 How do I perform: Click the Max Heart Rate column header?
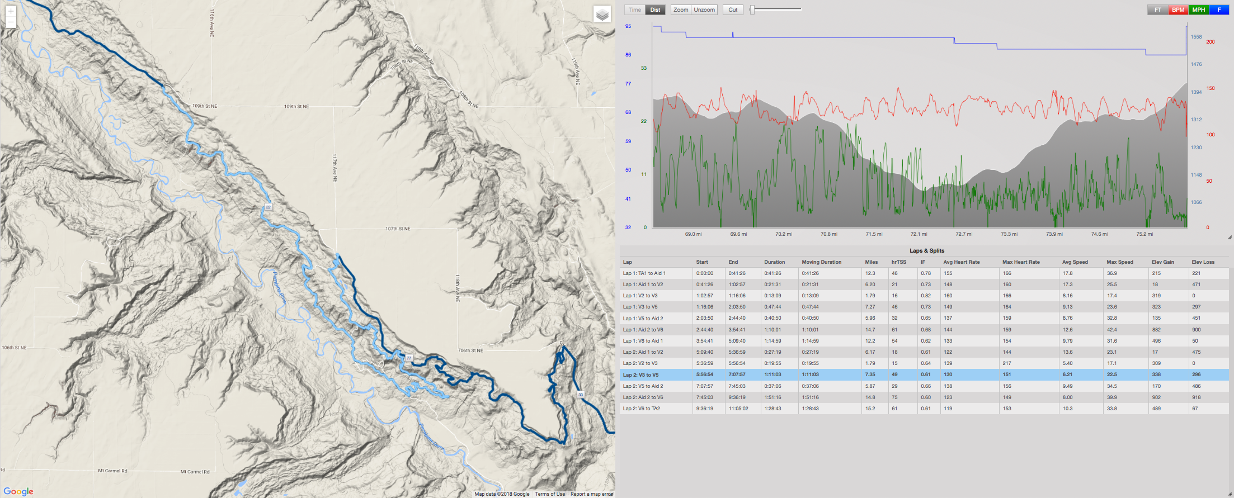1021,262
